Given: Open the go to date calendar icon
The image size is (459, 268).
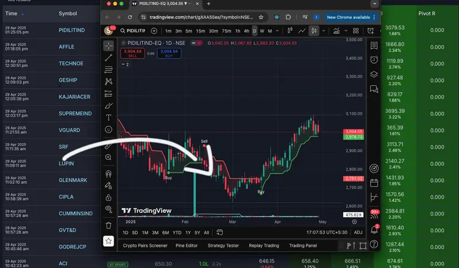Looking at the screenshot, I should tap(220, 232).
